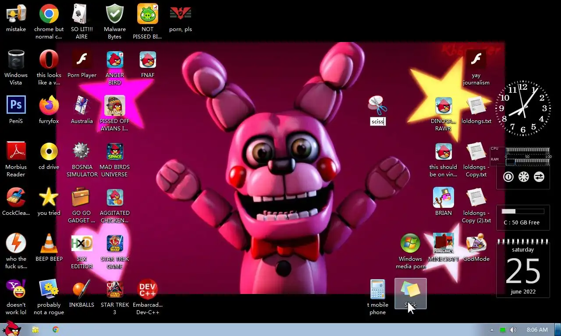Select the 'STAR TREK 3' icon
The image size is (561, 336).
tap(115, 289)
